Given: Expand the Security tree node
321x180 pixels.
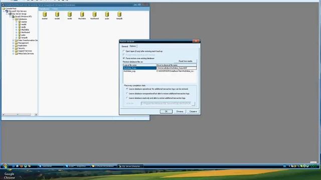Looking at the screenshot, I should [x=14, y=48].
